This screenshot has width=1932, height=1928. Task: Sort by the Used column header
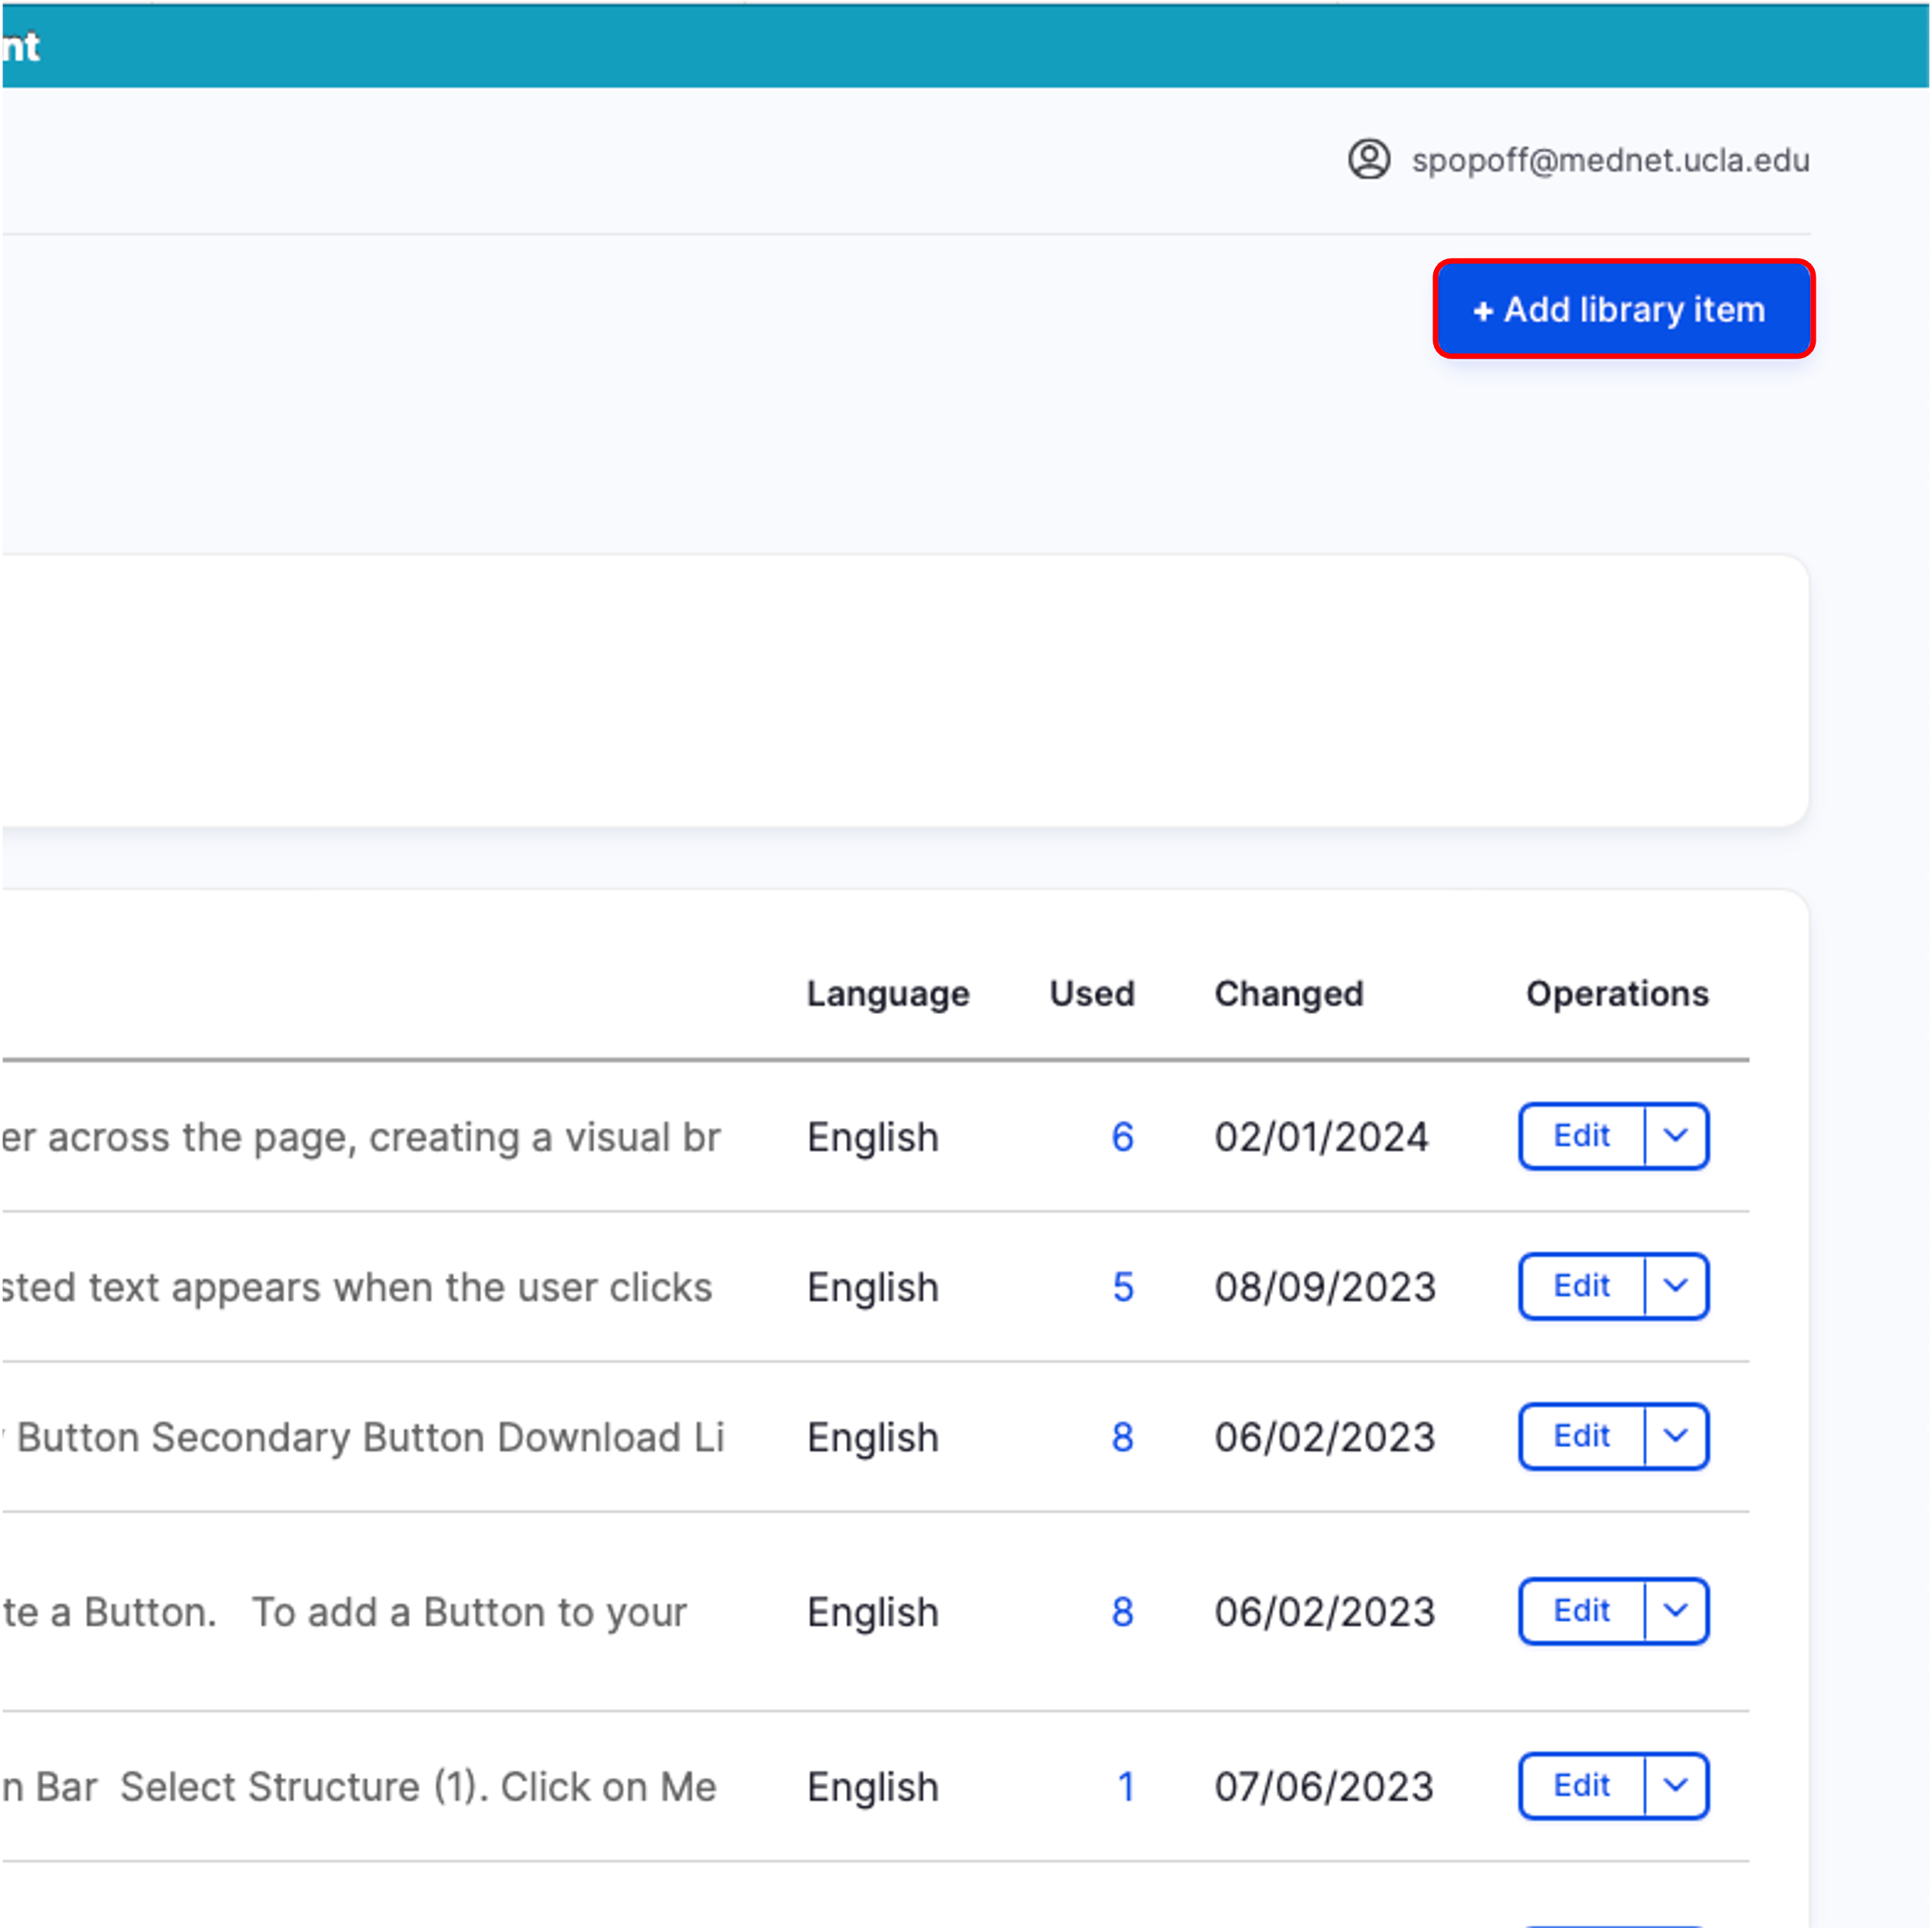[x=1091, y=994]
